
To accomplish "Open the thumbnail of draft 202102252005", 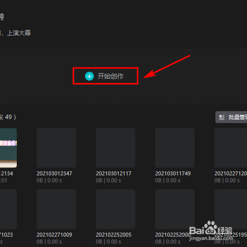I will [116, 209].
